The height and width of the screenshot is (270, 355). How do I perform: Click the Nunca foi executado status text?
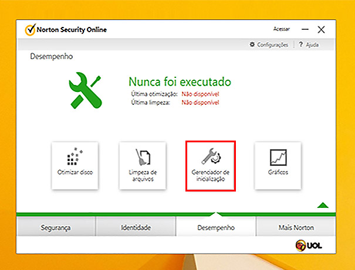pos(180,81)
